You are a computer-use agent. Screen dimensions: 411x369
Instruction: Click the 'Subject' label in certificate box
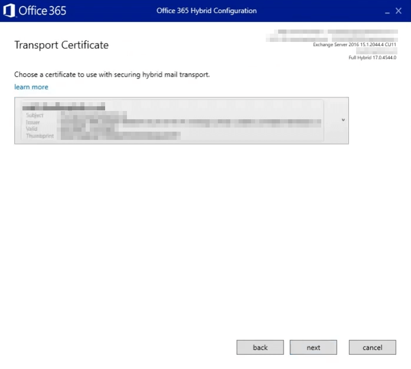pos(35,115)
